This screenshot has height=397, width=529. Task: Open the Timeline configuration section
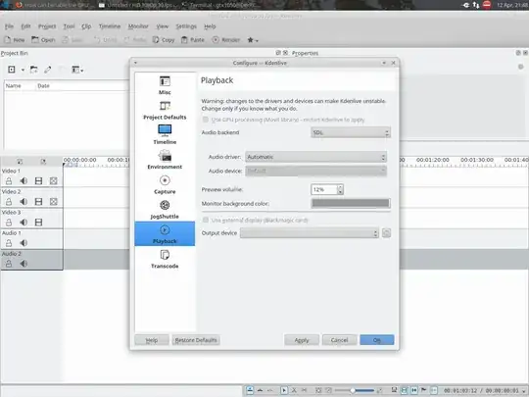tap(165, 134)
